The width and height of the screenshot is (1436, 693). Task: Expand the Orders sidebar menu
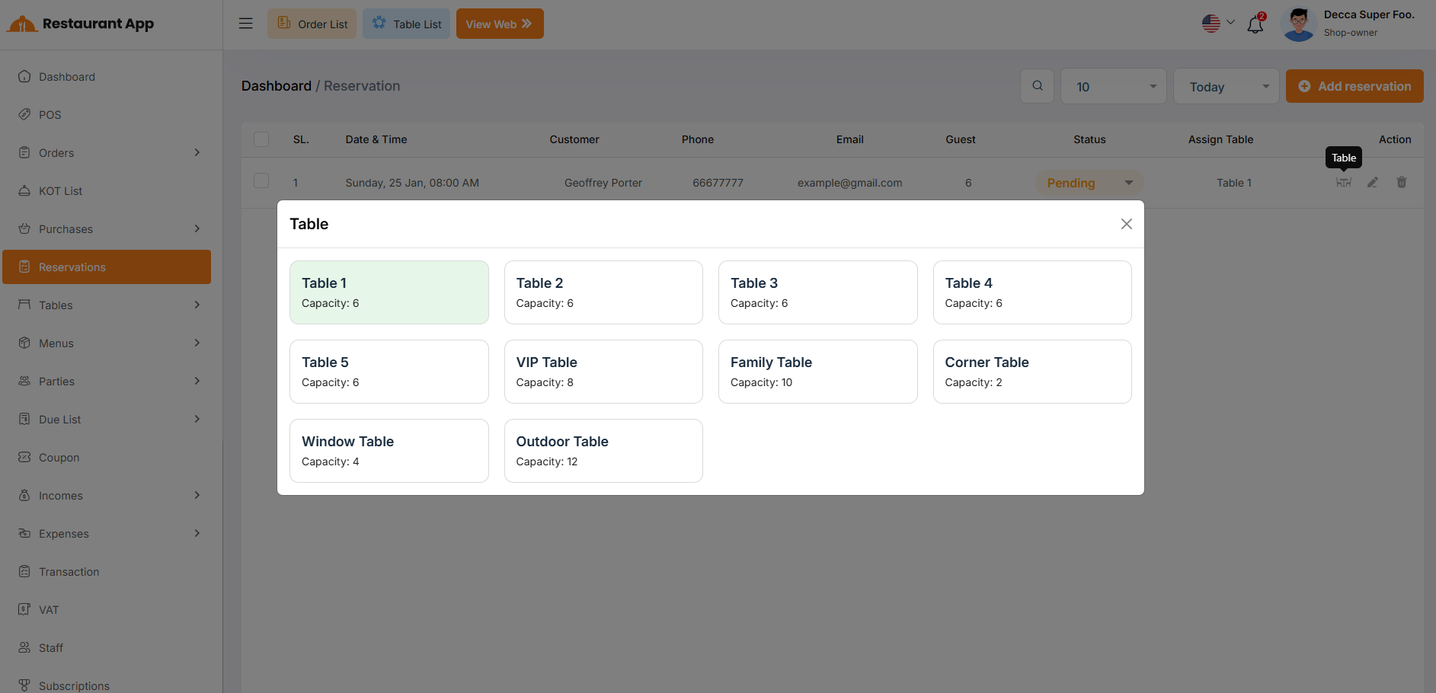(x=110, y=153)
